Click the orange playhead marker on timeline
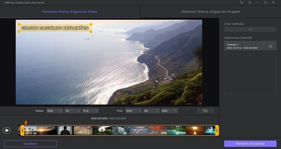 click(x=26, y=123)
